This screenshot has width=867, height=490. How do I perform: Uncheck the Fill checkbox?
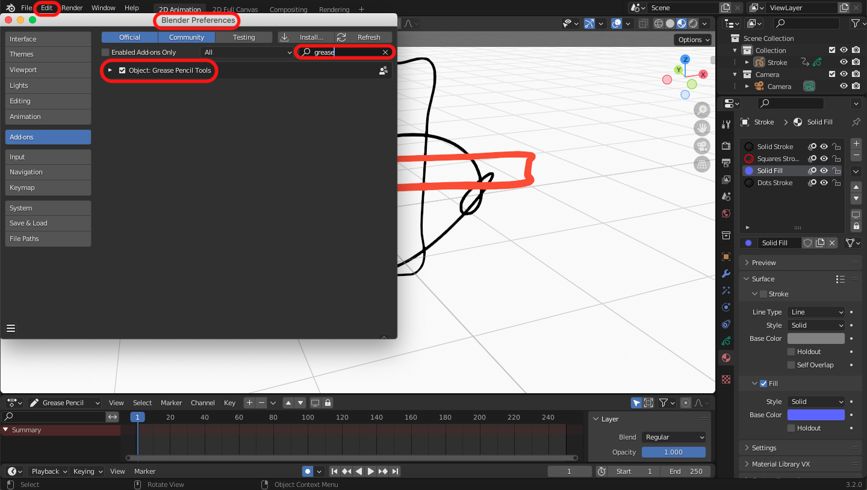pyautogui.click(x=763, y=384)
